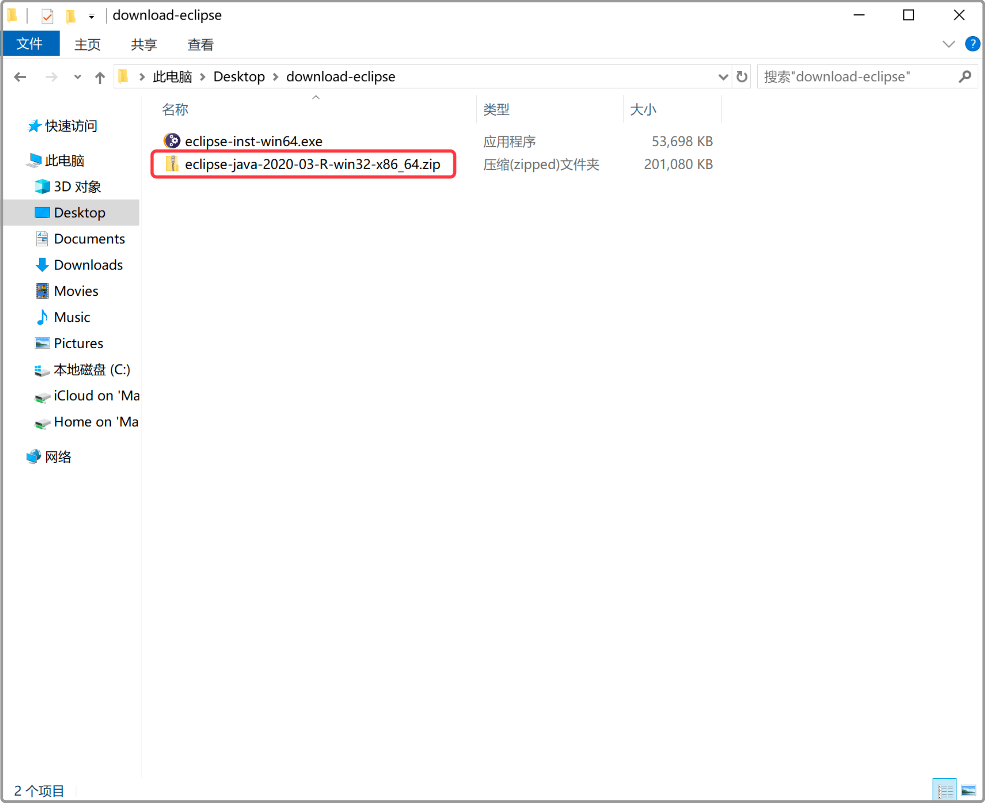Click the 网络 globe icon
Image resolution: width=985 pixels, height=803 pixels.
[34, 457]
